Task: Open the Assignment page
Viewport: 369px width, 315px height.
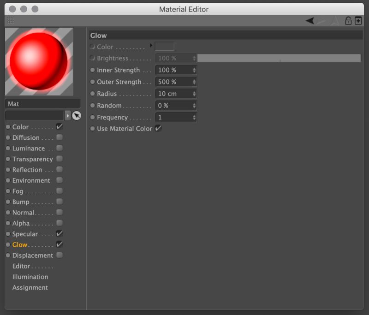Action: (x=30, y=288)
